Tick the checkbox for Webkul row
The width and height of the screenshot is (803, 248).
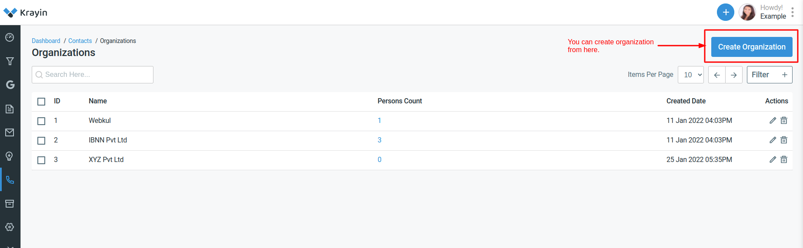tap(41, 121)
